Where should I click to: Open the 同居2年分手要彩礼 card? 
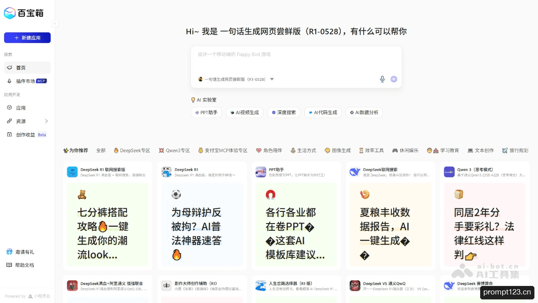tap(485, 224)
